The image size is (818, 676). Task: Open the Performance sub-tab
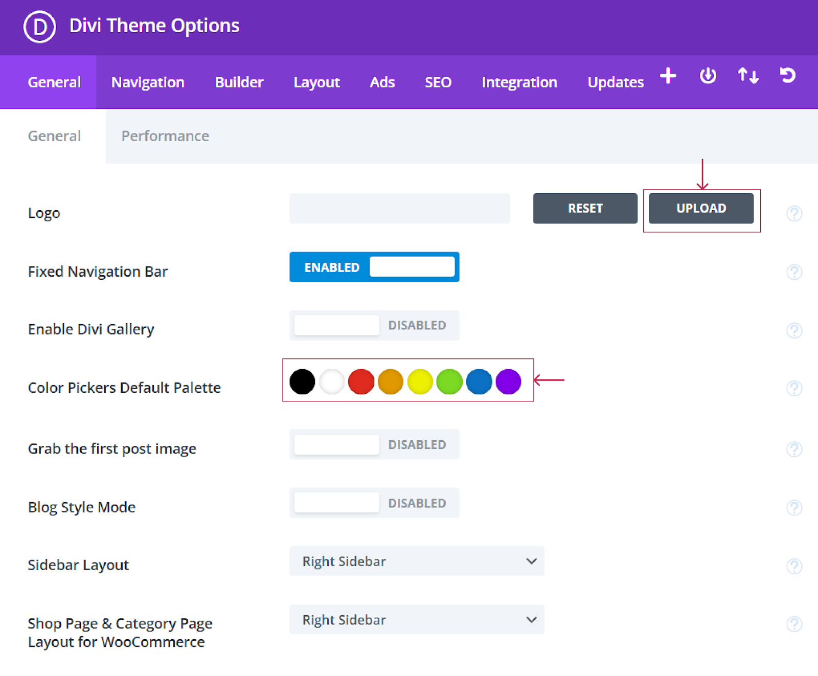click(x=165, y=136)
